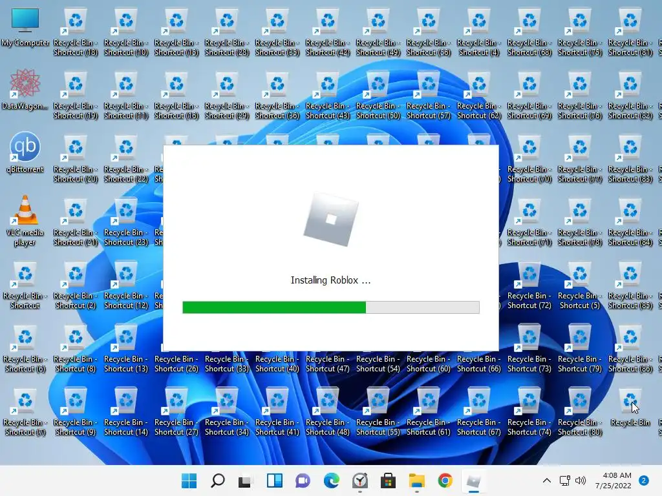Click the Installing Roblox status text
Viewport: 662px width, 496px height.
point(330,280)
